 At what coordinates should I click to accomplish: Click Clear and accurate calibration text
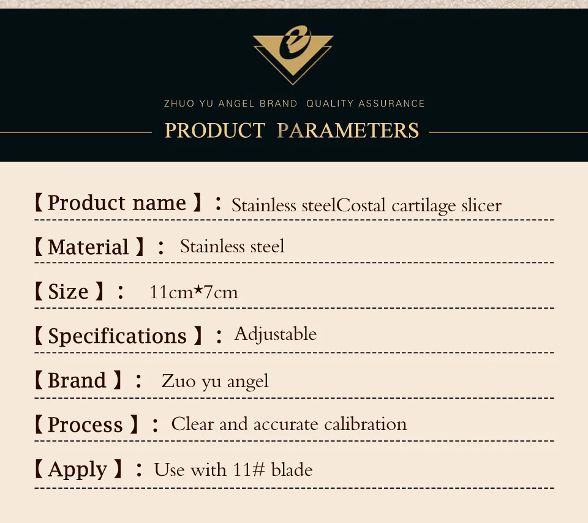[x=288, y=424]
